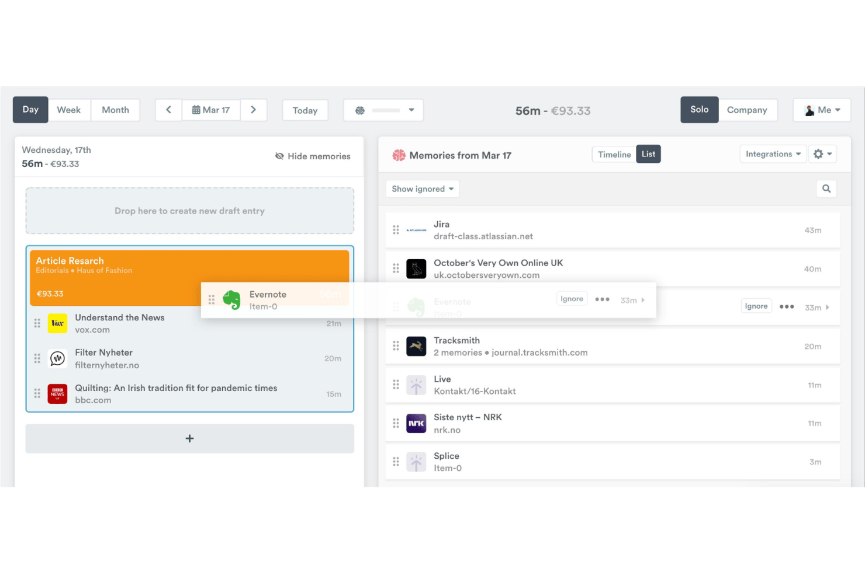The image size is (865, 576).
Task: Expand the 33m arrow on Evernote list row
Action: click(828, 308)
